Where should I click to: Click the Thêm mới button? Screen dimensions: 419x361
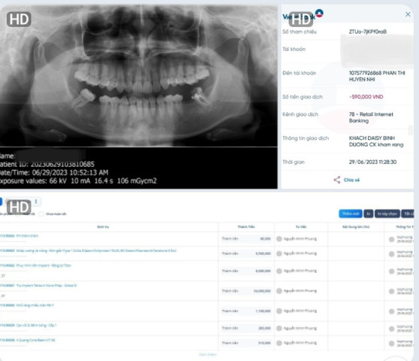pos(351,214)
